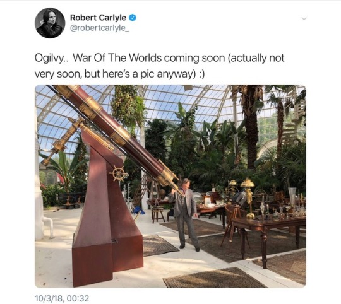This screenshot has height=304, width=341.
Task: Click the telescope eyepiece in the photo
Action: [179, 190]
